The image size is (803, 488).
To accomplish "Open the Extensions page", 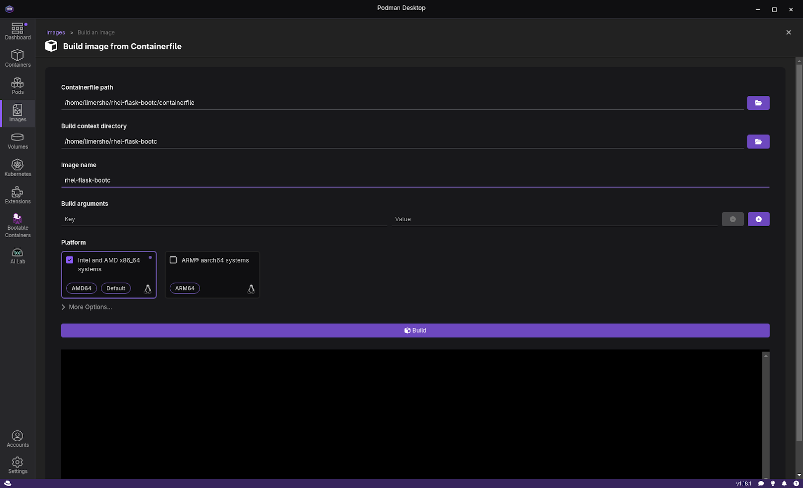I will [18, 195].
